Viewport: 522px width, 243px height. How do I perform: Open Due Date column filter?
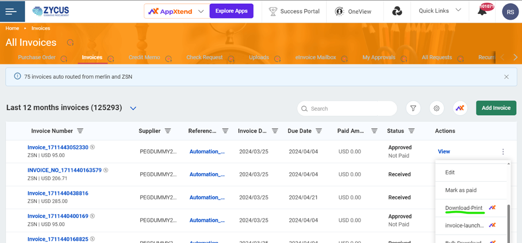319,131
